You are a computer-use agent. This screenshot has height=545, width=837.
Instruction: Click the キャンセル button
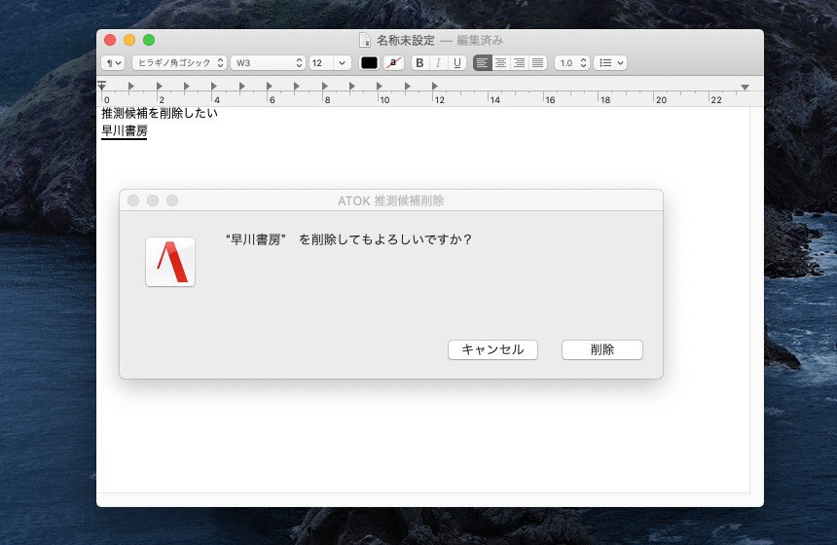[x=492, y=349]
